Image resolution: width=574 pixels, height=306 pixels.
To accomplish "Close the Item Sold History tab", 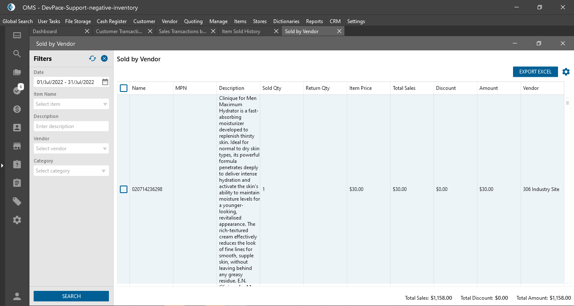I will 276,31.
